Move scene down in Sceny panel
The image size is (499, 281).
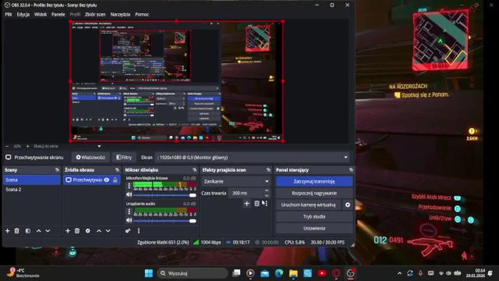pos(48,231)
